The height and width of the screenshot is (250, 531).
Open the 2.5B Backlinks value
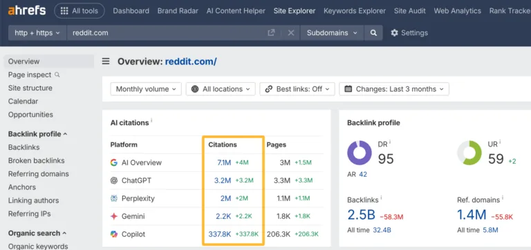[361, 215]
